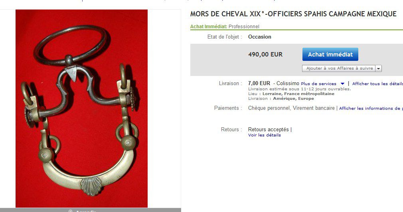Click the Occasion item condition text
403x212 pixels.
coord(260,37)
